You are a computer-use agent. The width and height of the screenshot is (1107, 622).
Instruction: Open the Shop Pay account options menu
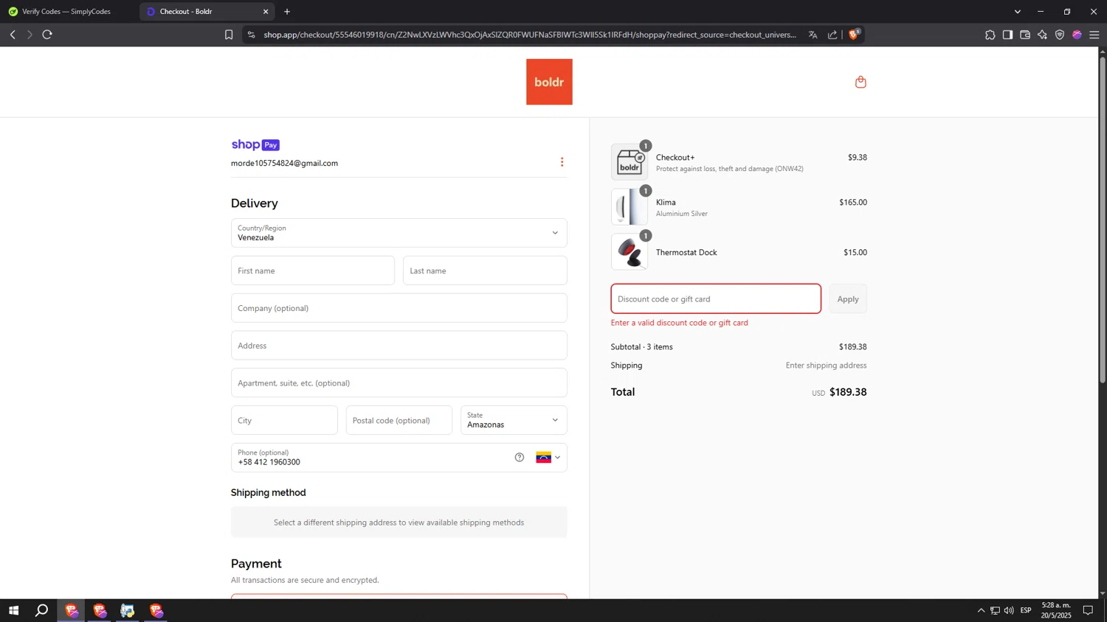(562, 162)
